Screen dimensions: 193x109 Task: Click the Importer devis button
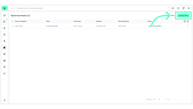click(183, 15)
